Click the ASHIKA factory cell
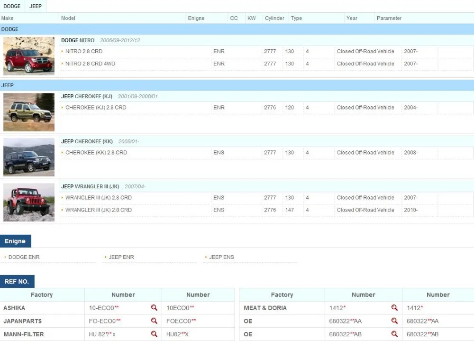 point(42,308)
